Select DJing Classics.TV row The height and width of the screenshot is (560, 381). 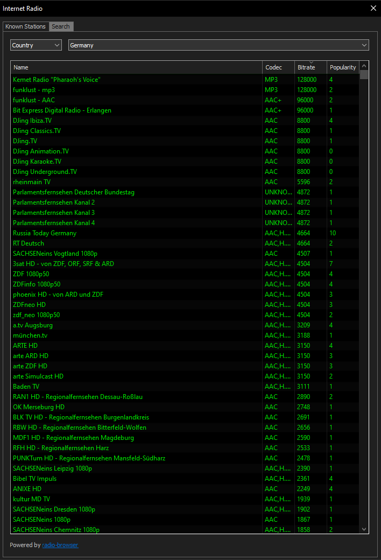coord(185,131)
